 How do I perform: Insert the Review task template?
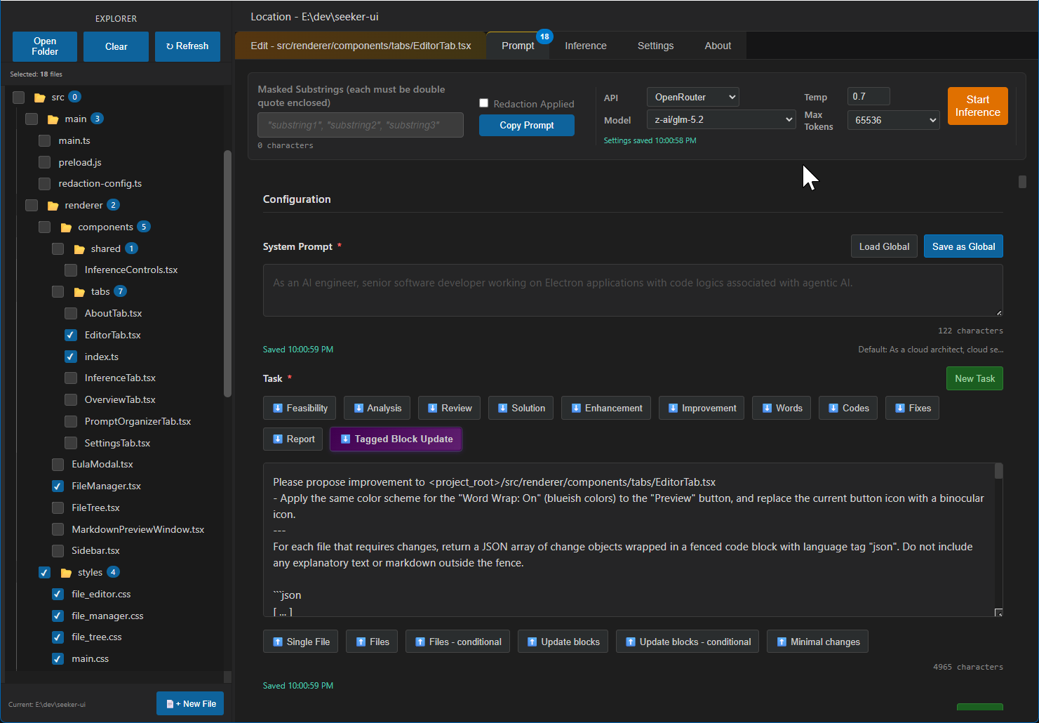click(449, 408)
